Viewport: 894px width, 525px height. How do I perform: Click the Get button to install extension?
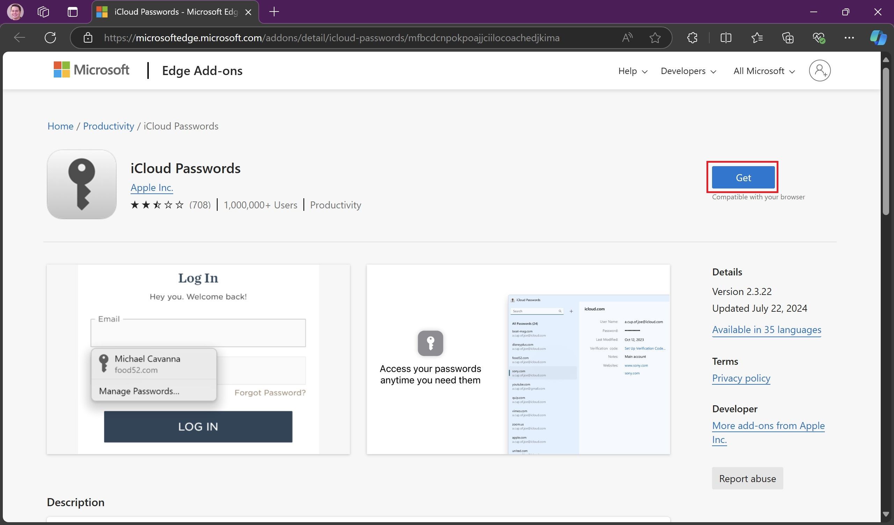(743, 177)
